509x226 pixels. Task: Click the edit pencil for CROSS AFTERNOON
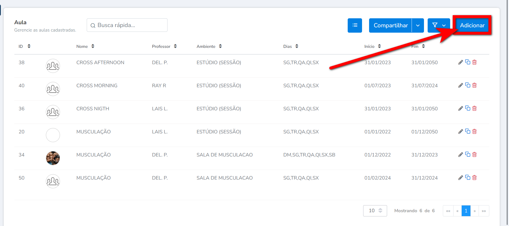pyautogui.click(x=461, y=62)
